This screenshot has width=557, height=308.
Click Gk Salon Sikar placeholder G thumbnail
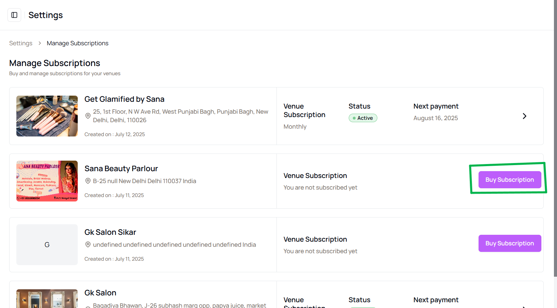point(47,245)
